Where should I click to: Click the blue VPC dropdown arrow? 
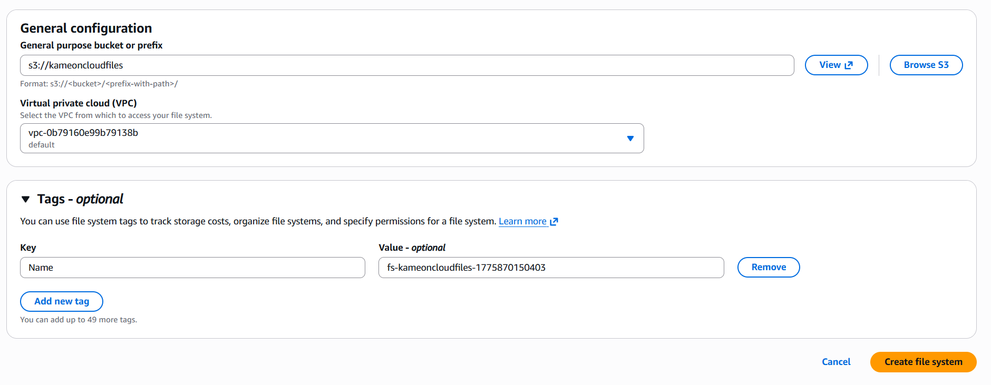pyautogui.click(x=630, y=139)
